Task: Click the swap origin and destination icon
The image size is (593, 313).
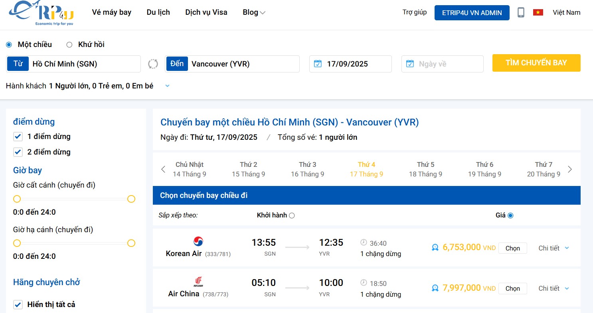Action: [x=153, y=64]
